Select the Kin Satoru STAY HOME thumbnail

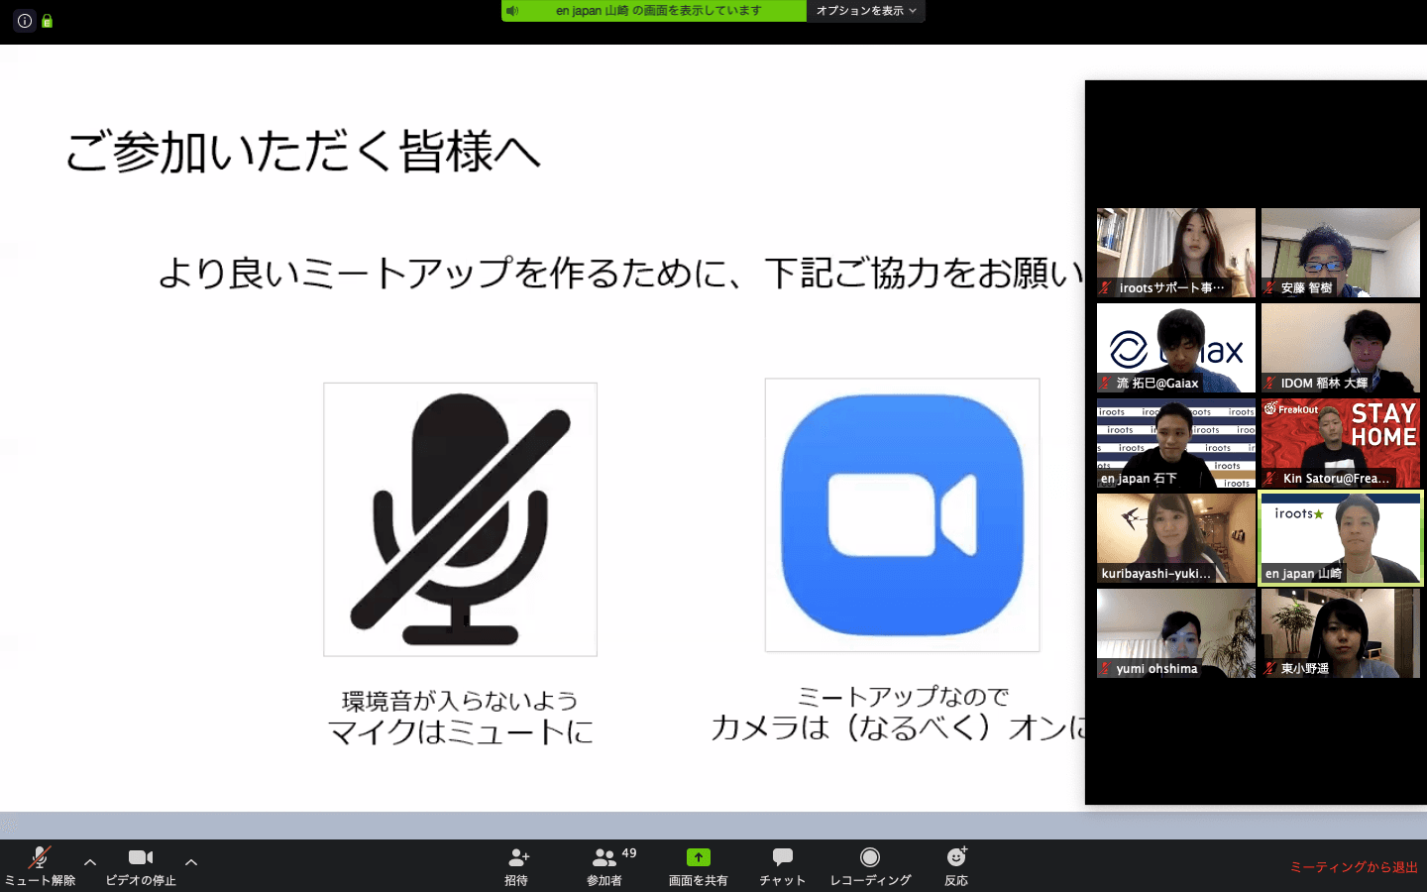(1341, 443)
